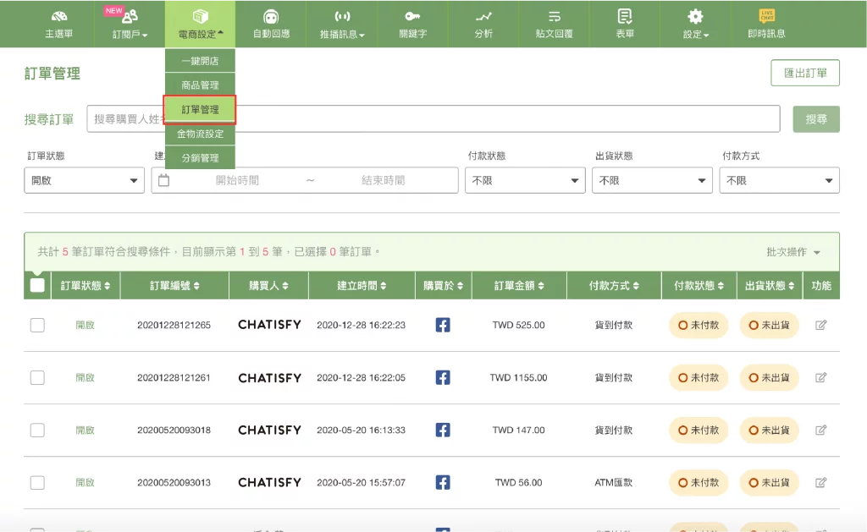Select 分銷管理 from the dropdown menu
This screenshot has width=867, height=532.
[200, 158]
